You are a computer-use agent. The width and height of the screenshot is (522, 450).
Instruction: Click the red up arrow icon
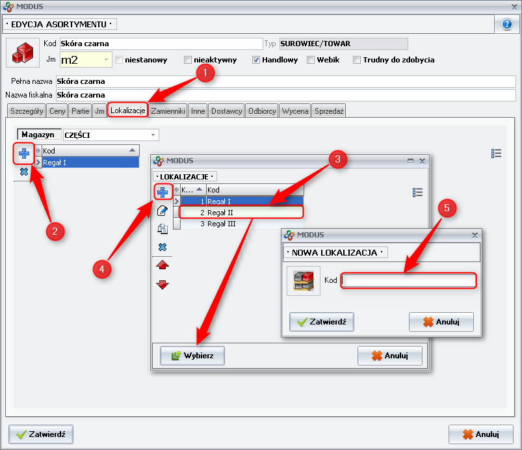163,265
